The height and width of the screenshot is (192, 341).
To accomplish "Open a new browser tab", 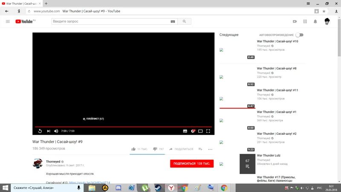I will [x=46, y=3].
